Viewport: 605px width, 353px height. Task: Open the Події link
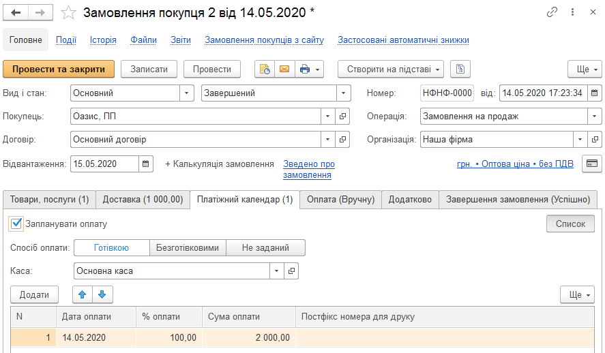tap(66, 40)
